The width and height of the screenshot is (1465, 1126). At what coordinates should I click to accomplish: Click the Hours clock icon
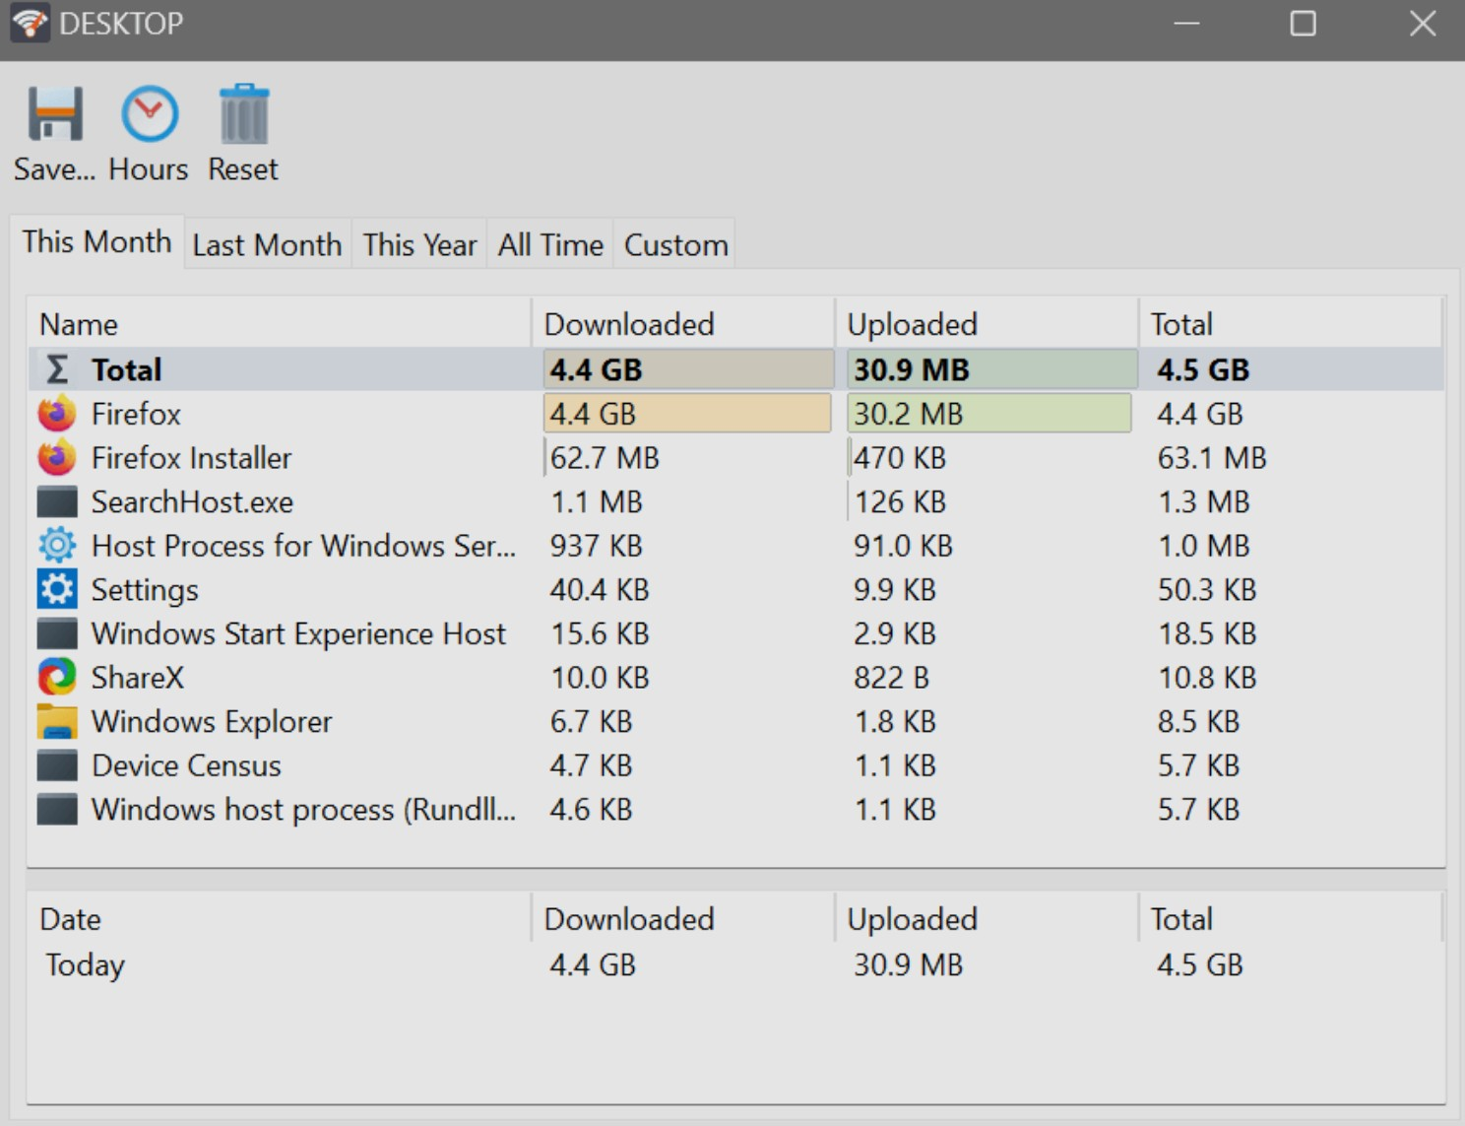pos(150,114)
